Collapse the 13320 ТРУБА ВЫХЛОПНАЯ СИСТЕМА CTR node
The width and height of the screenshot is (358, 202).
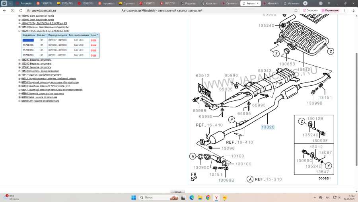19,31
